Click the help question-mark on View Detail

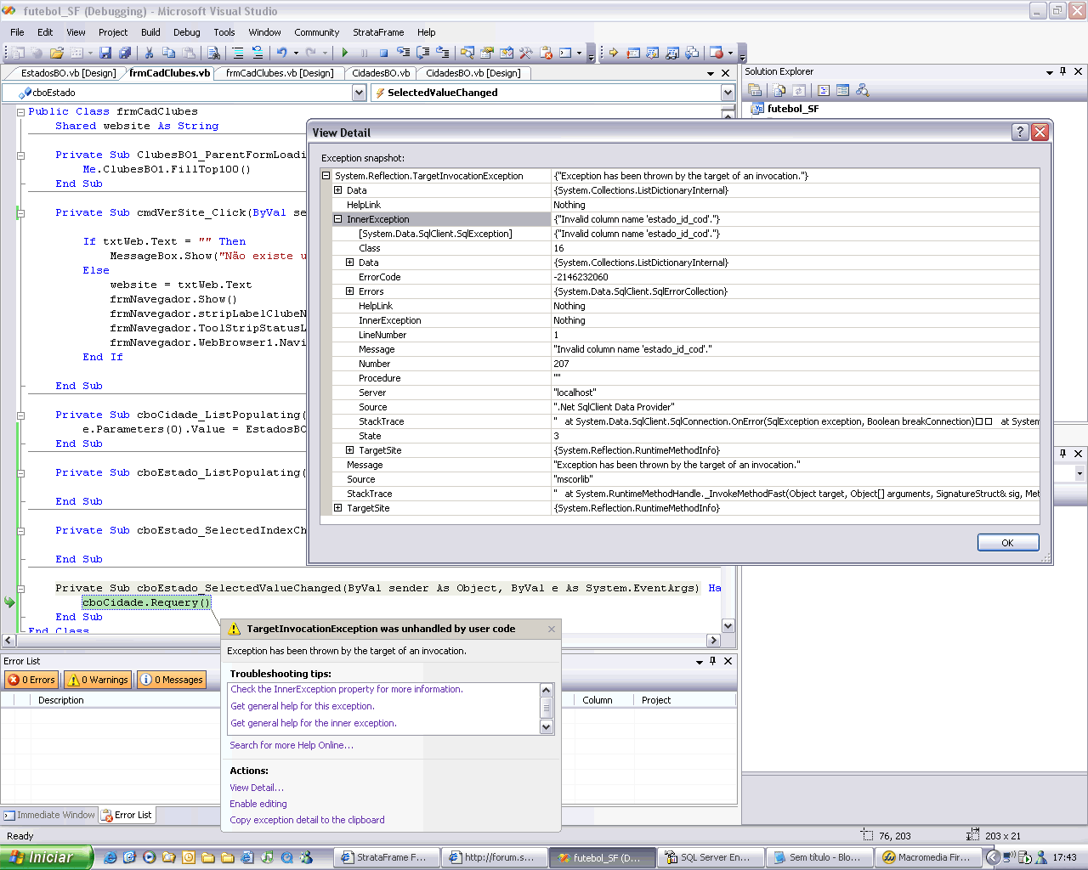pyautogui.click(x=1020, y=132)
